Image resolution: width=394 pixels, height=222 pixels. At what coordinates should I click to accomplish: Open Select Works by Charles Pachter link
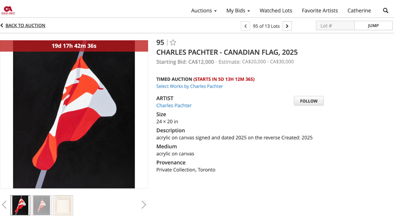pyautogui.click(x=190, y=86)
